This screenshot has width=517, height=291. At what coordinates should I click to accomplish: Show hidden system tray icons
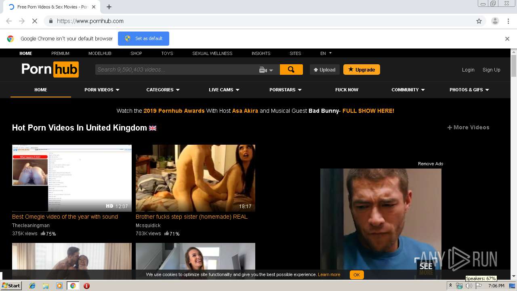pyautogui.click(x=450, y=286)
